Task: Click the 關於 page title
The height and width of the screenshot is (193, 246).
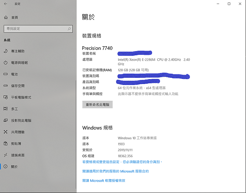Action: tap(88, 17)
